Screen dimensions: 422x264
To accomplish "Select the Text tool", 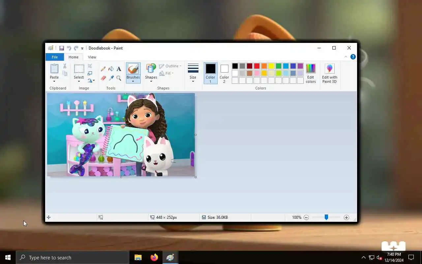I will 119,69.
